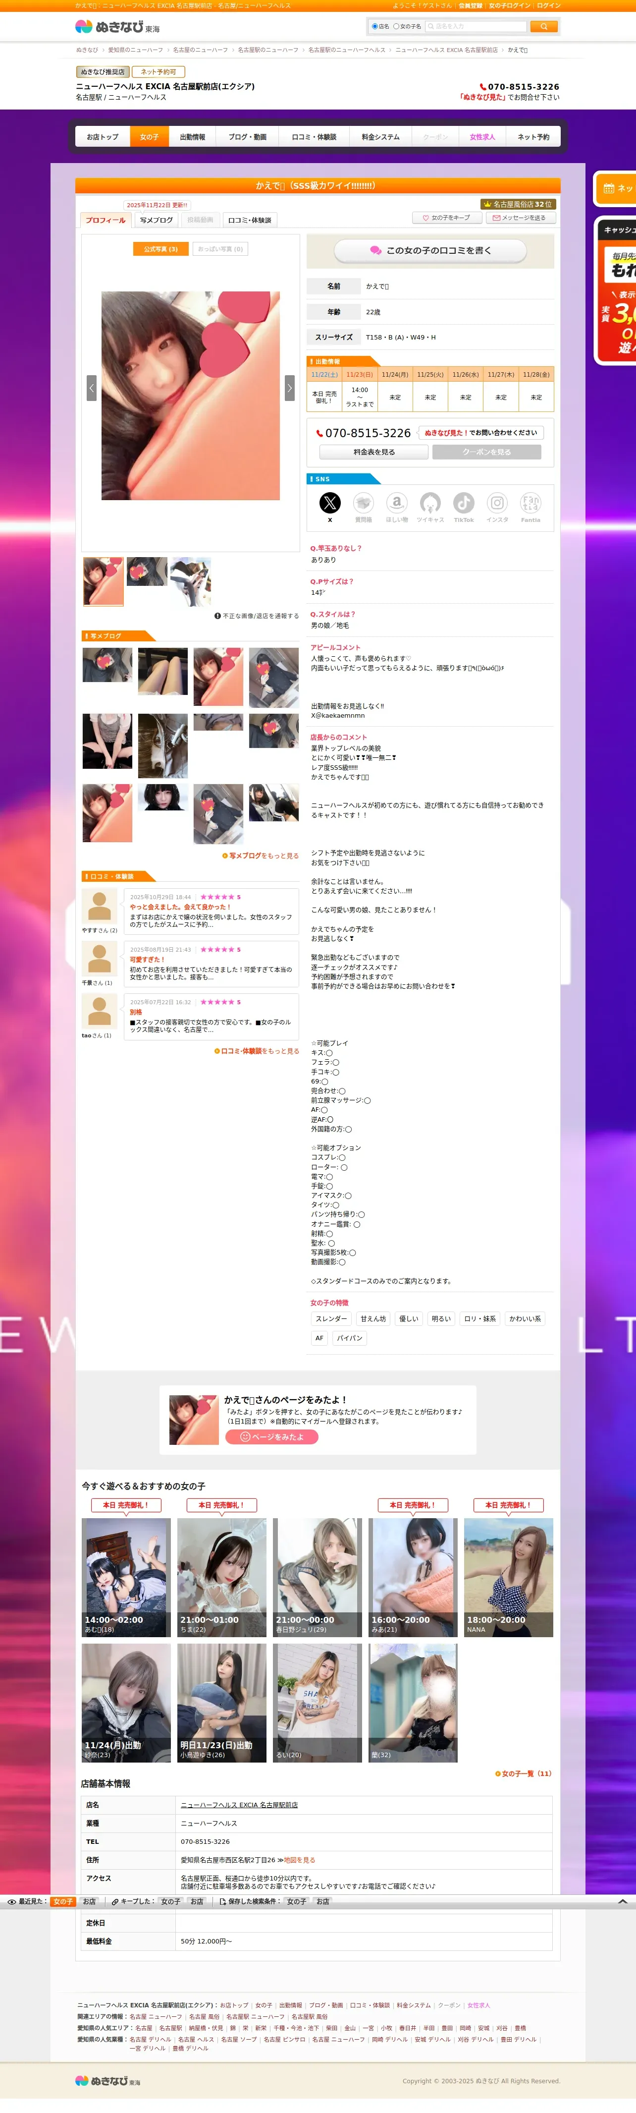Click the 女の子をキープ heart button
Screen dimensions: 636x2113
tap(447, 218)
